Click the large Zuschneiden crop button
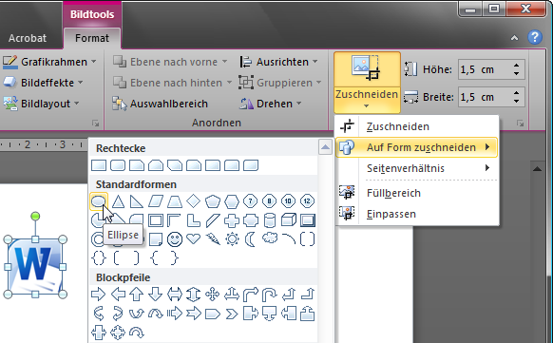This screenshot has width=553, height=343. click(367, 69)
